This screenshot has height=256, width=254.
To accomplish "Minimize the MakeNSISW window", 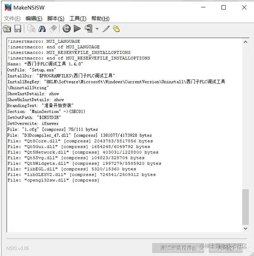I will 203,7.
